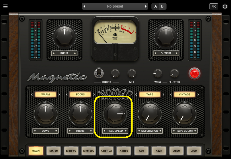Select the JH24 tape machine
Image resolution: width=231 pixels, height=159 pixels.
pyautogui.click(x=194, y=151)
